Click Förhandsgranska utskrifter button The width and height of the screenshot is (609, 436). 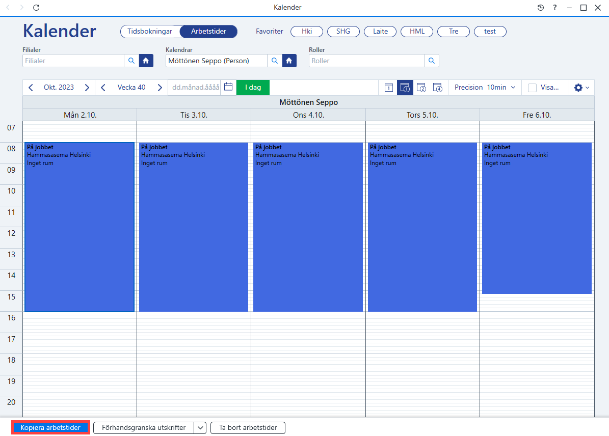click(144, 428)
